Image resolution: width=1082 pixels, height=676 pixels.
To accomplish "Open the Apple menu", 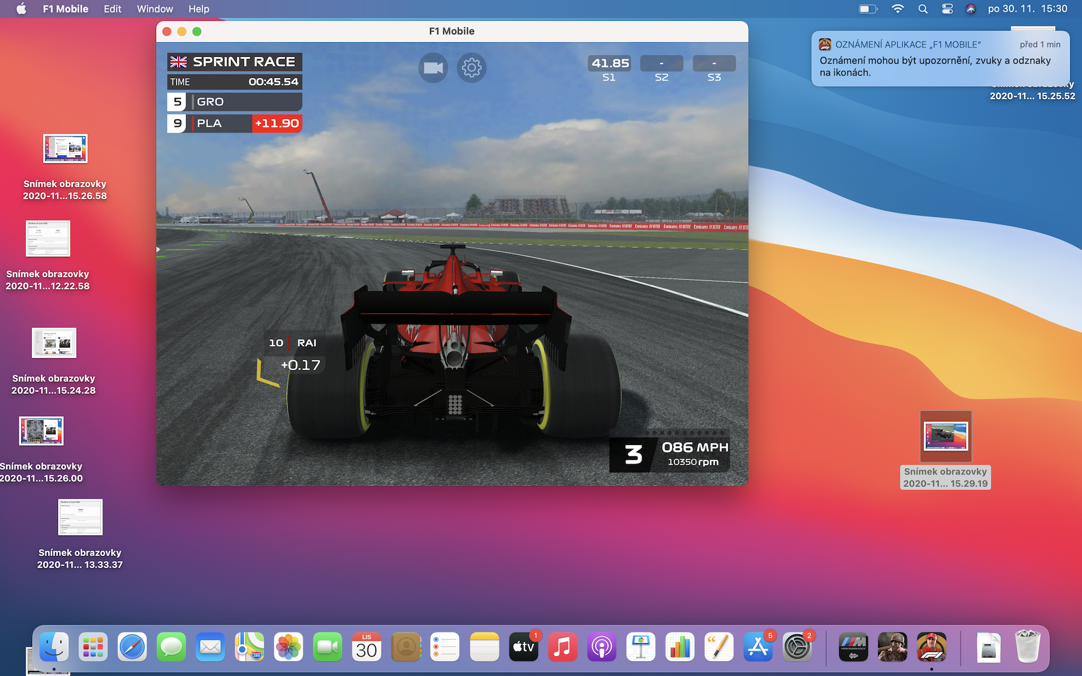I will tap(21, 9).
